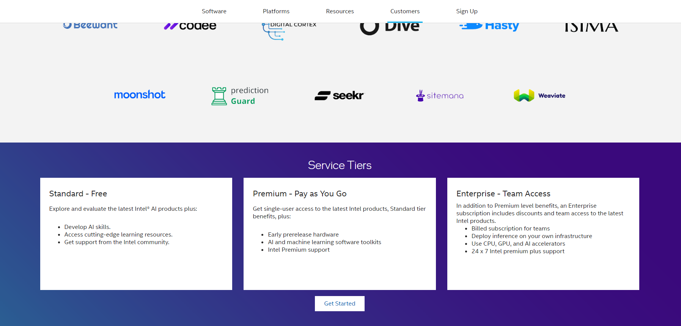Image resolution: width=681 pixels, height=326 pixels.
Task: Open the Platforms nav item
Action: (x=276, y=11)
